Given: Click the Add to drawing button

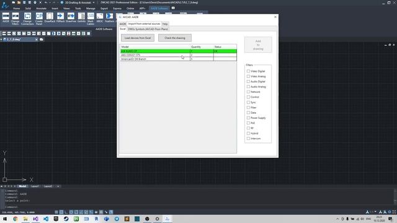Looking at the screenshot, I should pos(258,45).
